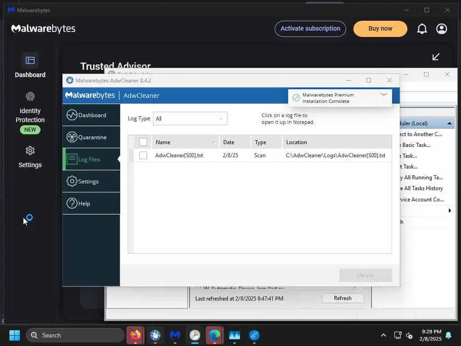Click the Delete button
This screenshot has width=461, height=346.
[x=366, y=275]
